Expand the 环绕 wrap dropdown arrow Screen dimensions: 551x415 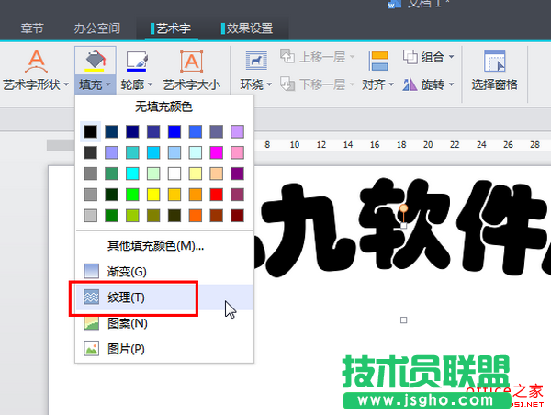[x=269, y=84]
